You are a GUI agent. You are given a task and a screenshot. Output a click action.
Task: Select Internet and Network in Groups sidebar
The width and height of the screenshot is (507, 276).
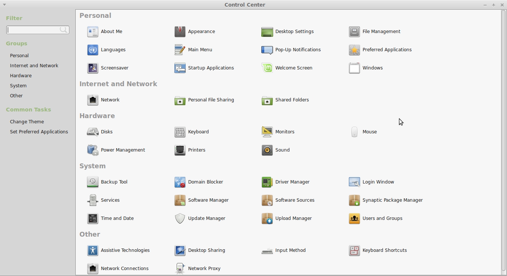[x=34, y=66]
